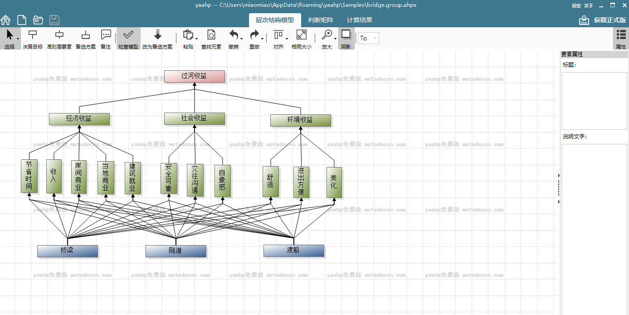Click the home icon in the header
Image resolution: width=629 pixels, height=315 pixels.
click(x=5, y=20)
